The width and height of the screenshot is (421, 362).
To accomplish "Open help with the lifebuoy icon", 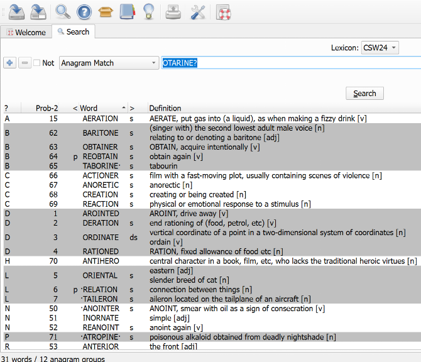I will 223,11.
